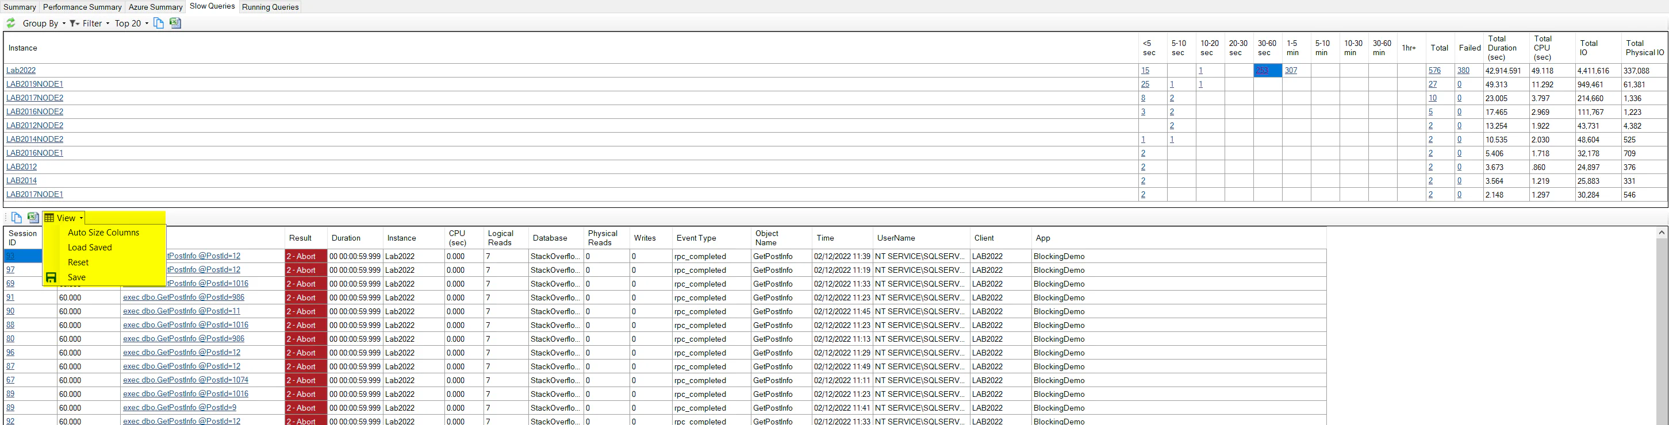
Task: Click the green Refresh icon
Action: pos(11,22)
